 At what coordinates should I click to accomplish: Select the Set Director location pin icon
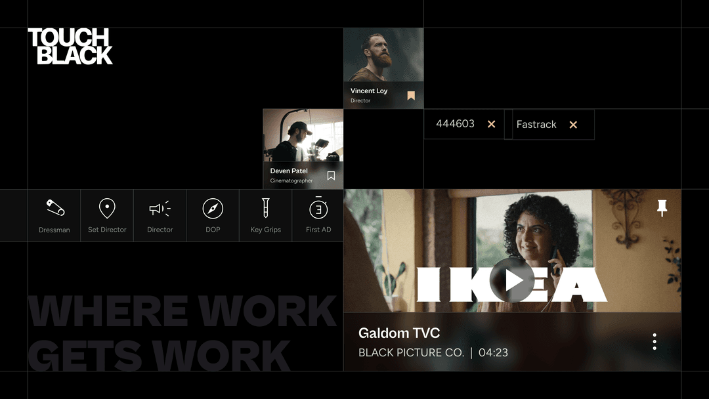[x=107, y=209]
